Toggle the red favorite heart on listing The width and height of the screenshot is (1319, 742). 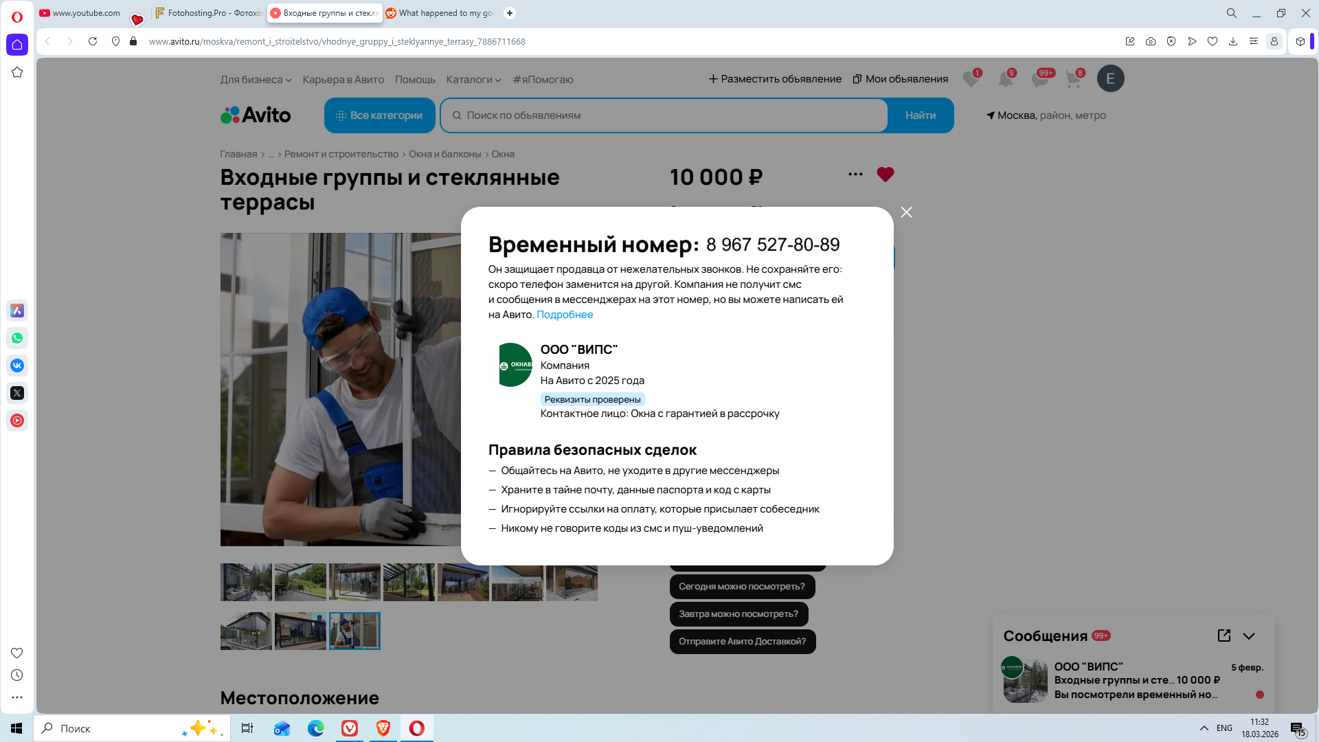(885, 175)
